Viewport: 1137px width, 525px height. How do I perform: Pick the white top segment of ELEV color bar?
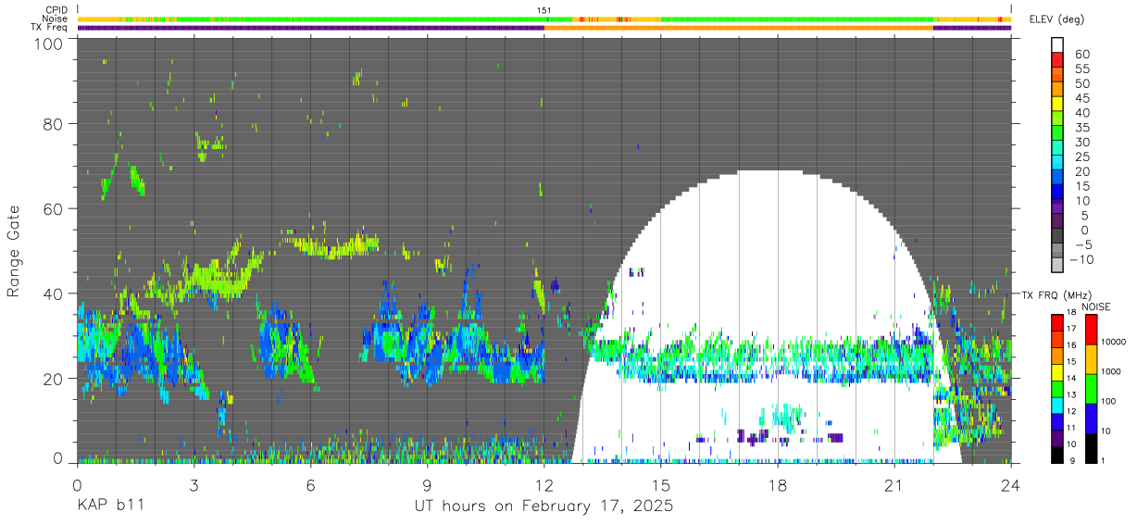click(x=1057, y=44)
